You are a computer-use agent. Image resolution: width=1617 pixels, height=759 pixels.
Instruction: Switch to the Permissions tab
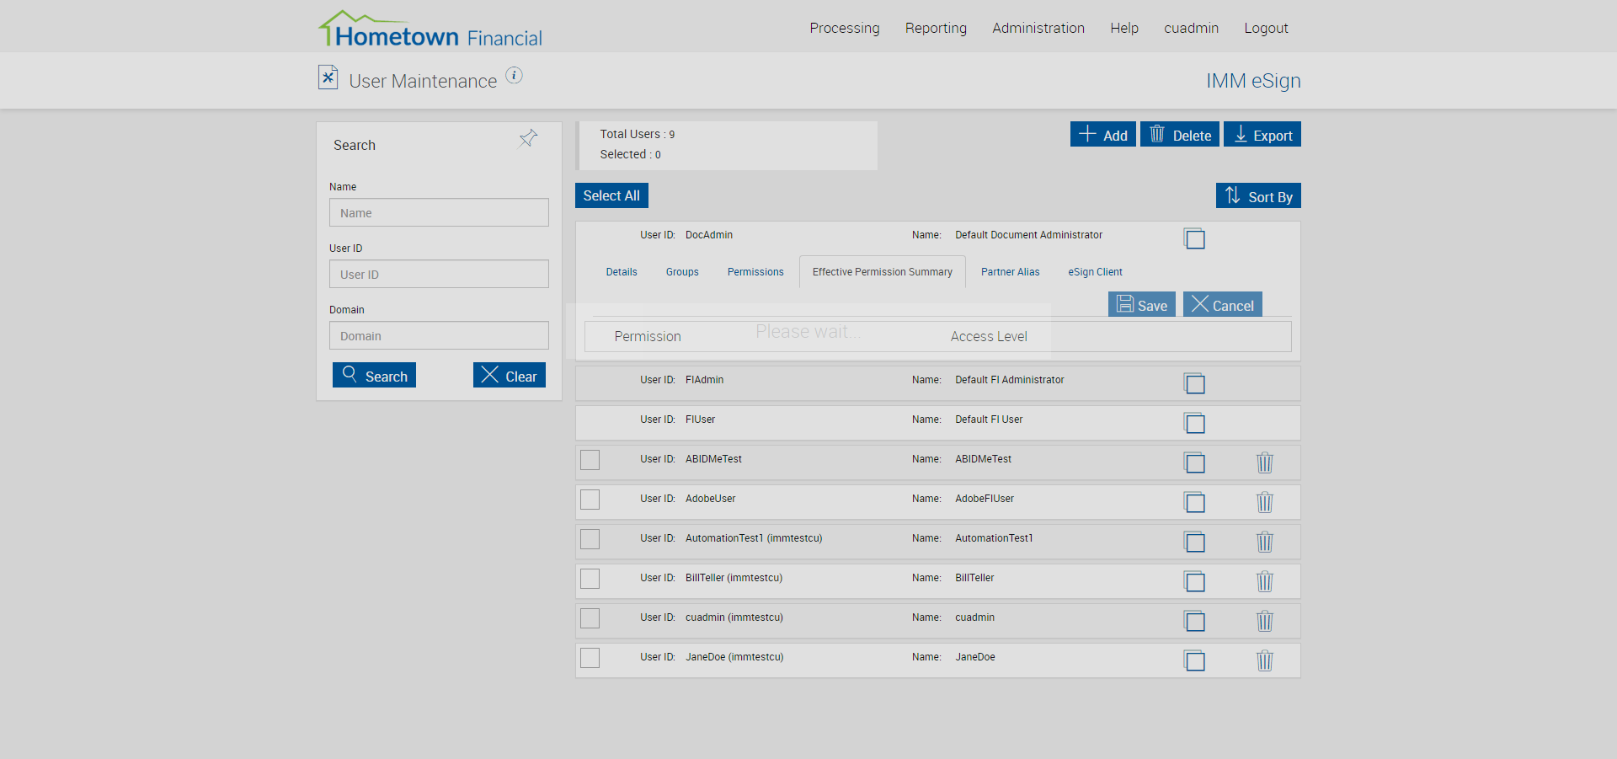(755, 272)
